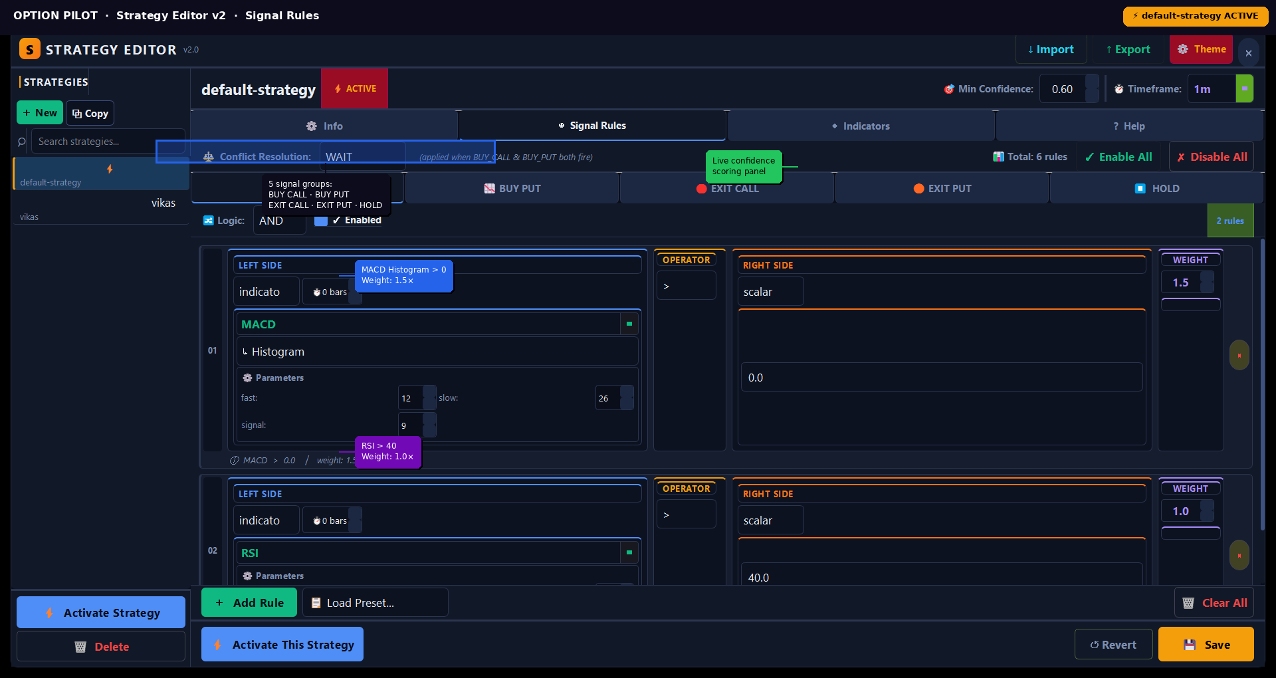Select the EXIT PUT signal group tab
This screenshot has width=1276, height=678.
click(942, 189)
